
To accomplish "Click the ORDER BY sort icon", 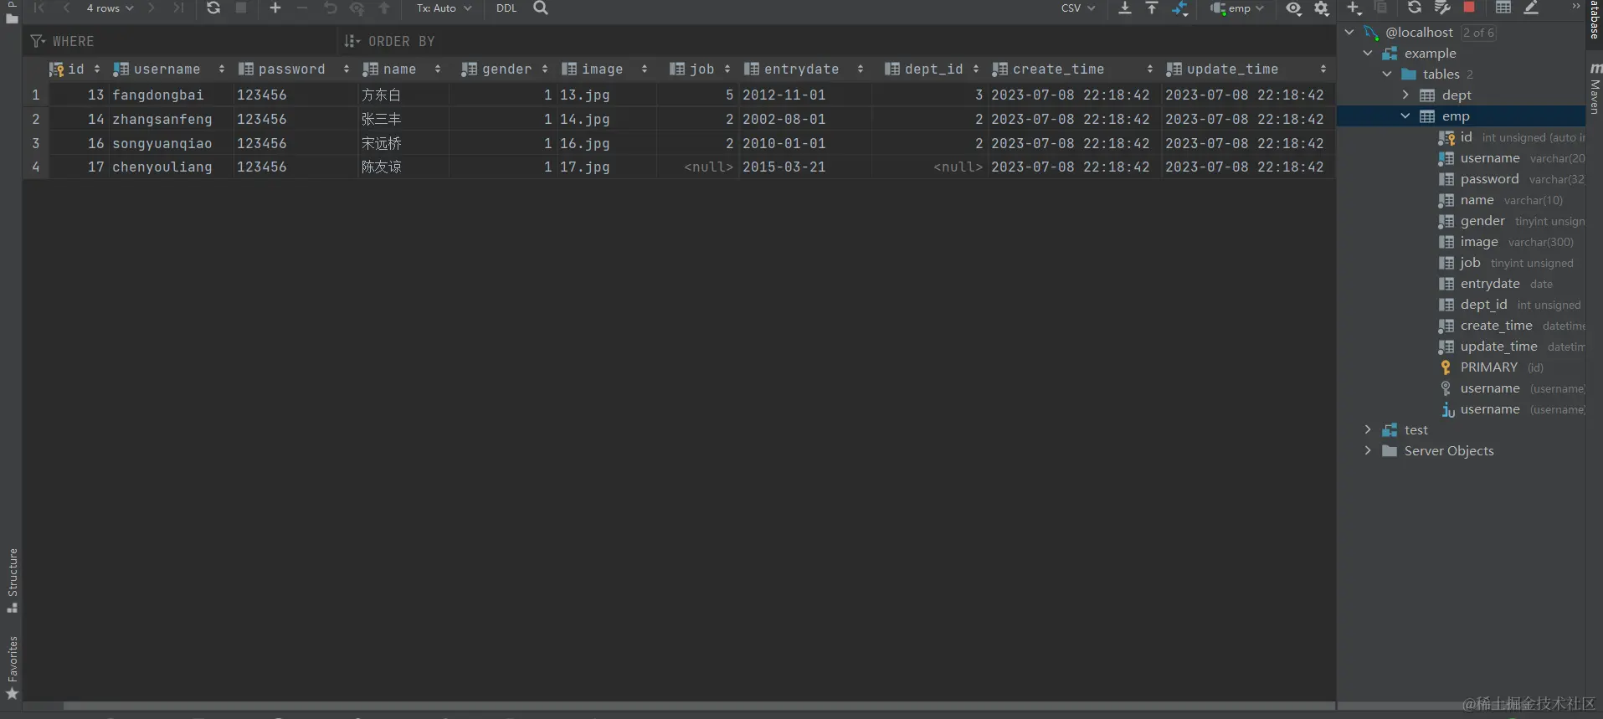I will click(352, 41).
